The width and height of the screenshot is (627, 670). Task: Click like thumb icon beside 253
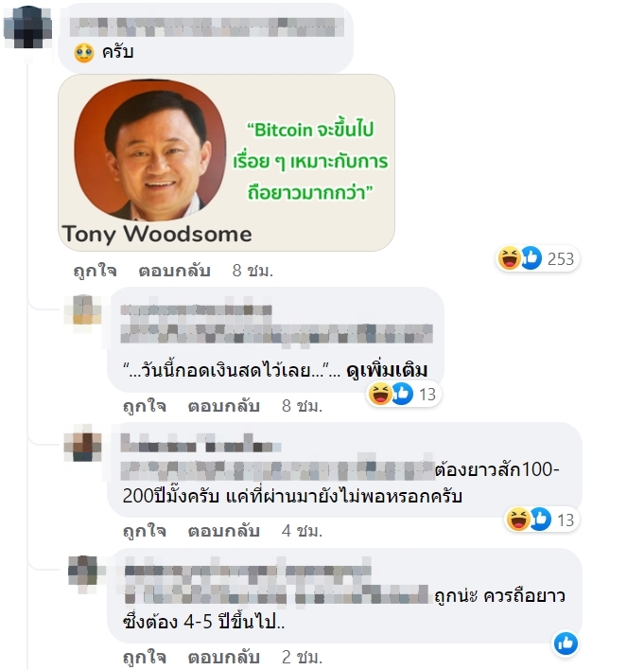(531, 258)
